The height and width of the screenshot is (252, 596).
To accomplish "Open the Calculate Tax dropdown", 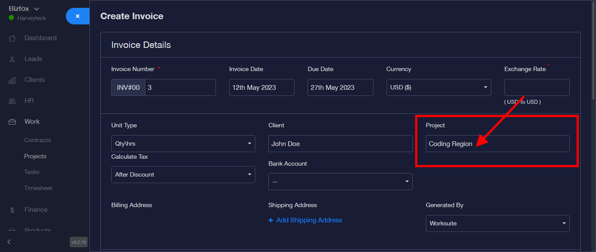I will tap(183, 175).
